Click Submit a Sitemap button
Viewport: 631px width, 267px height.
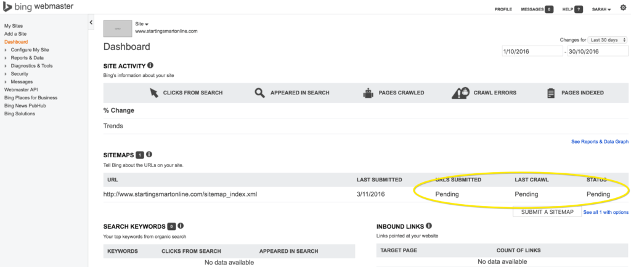[x=547, y=212]
